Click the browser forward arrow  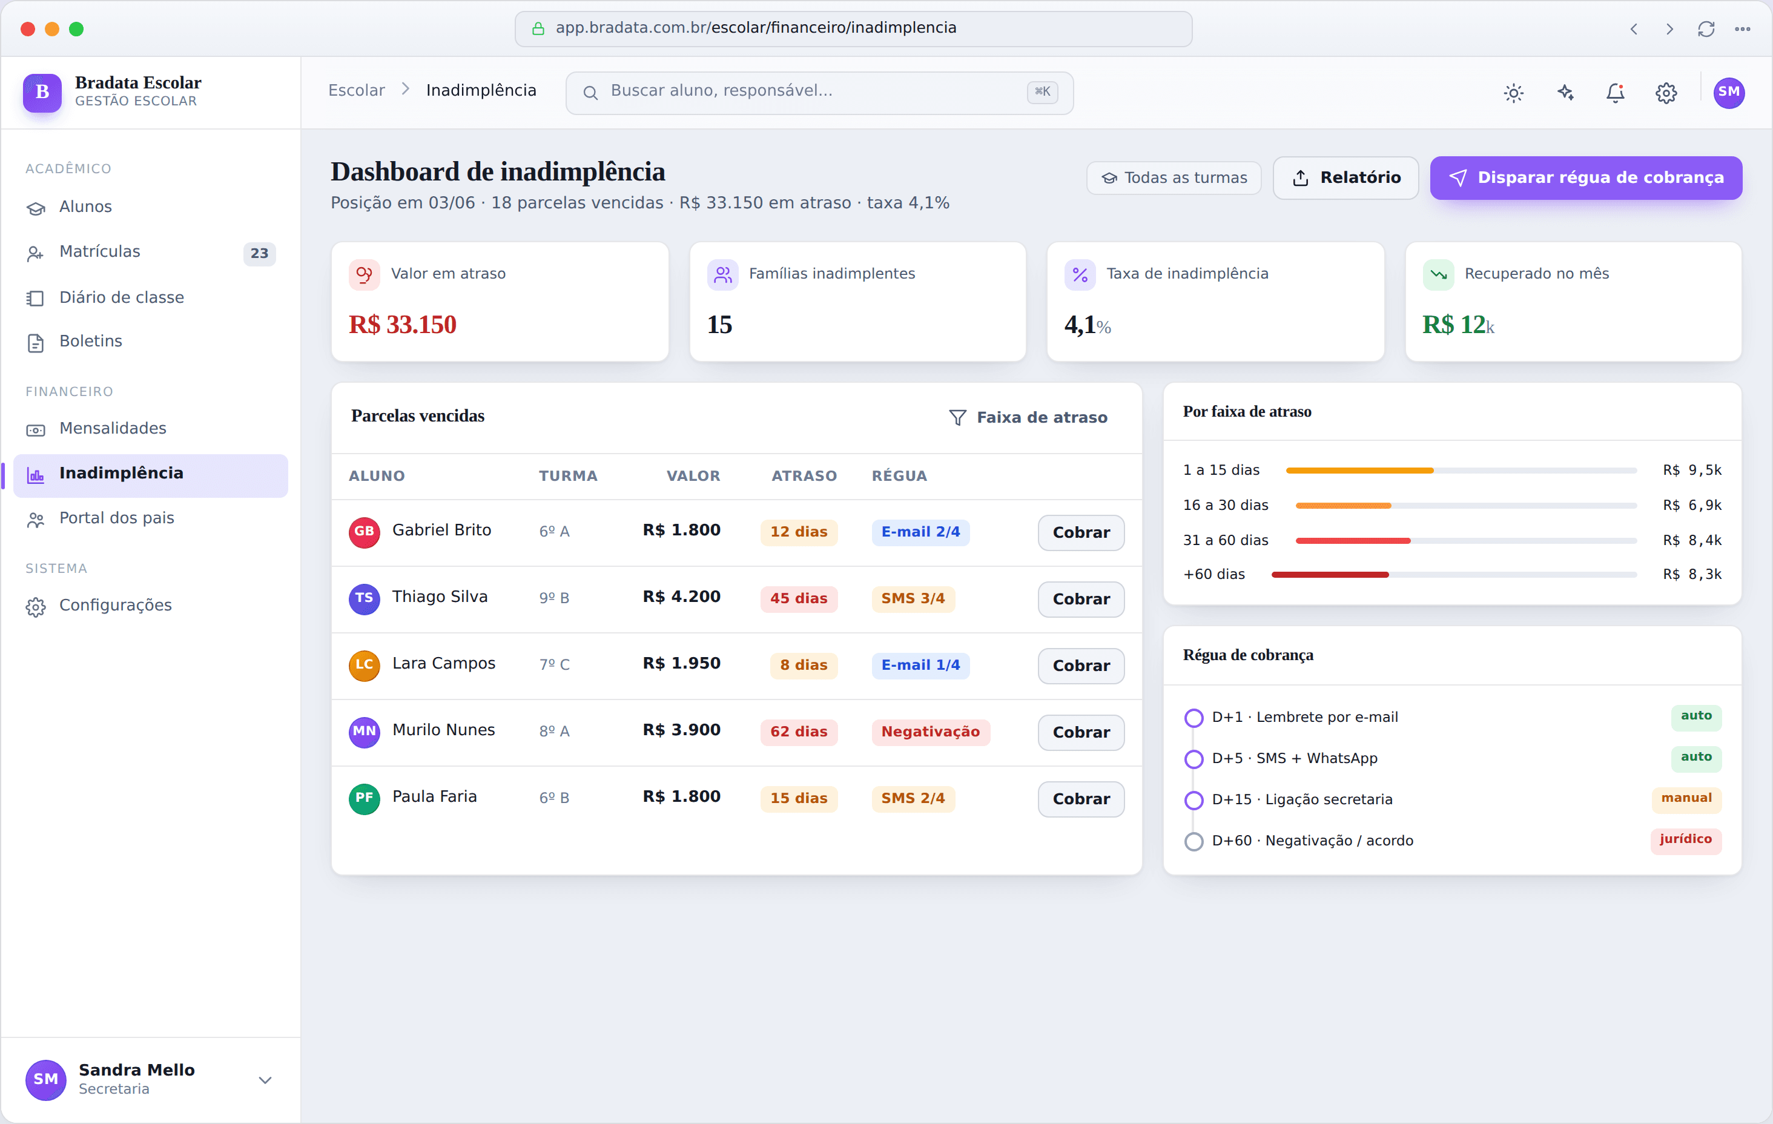coord(1669,28)
